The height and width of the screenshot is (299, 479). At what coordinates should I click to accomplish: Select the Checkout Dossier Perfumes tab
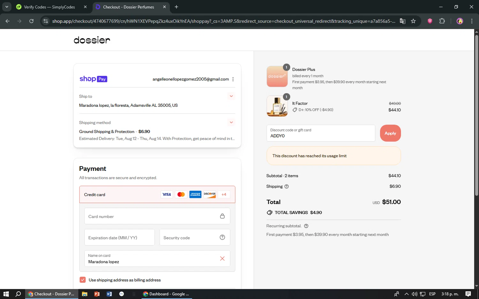[128, 7]
